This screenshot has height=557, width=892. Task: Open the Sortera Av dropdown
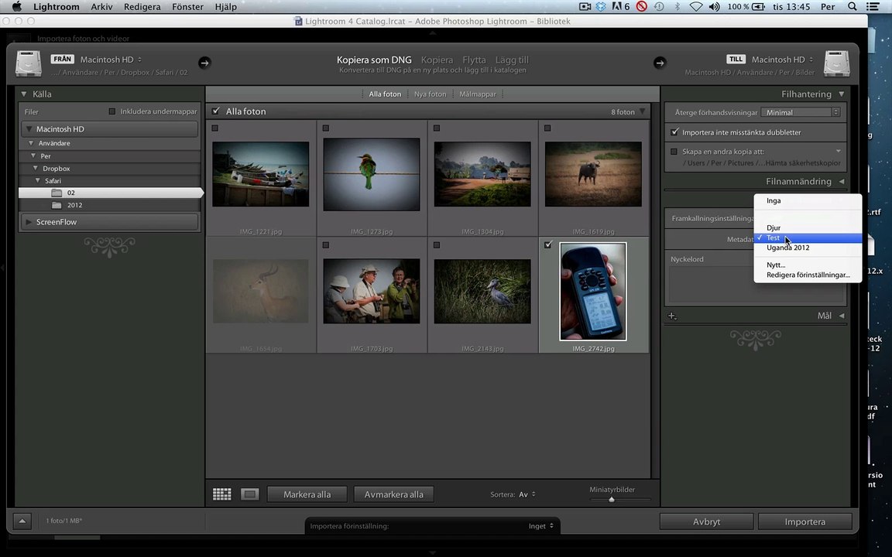click(527, 494)
